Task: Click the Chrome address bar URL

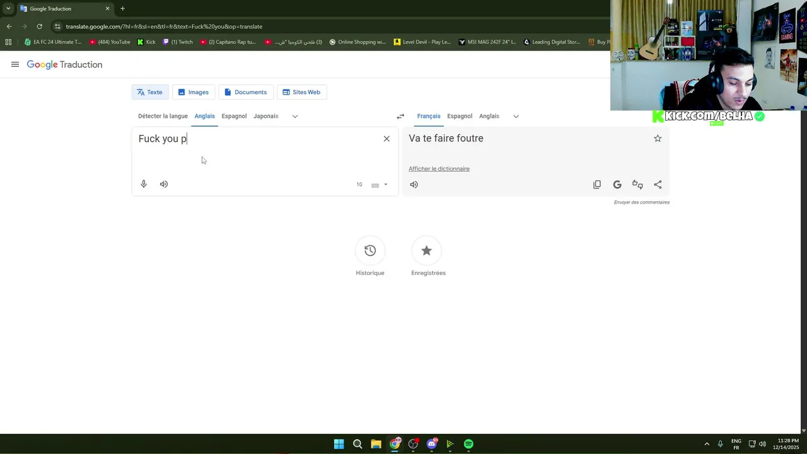Action: pos(164,26)
